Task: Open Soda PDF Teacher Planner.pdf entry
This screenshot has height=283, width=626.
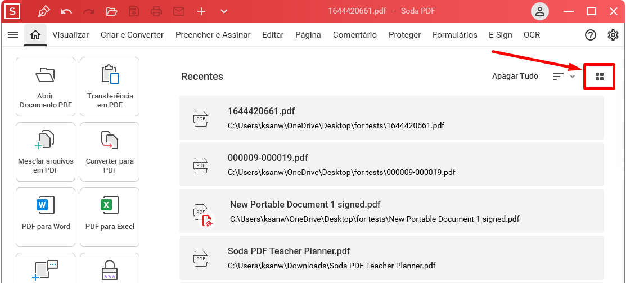Action: coord(391,258)
